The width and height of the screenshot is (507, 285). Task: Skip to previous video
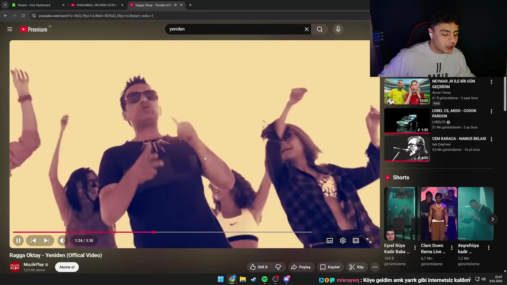tap(34, 240)
